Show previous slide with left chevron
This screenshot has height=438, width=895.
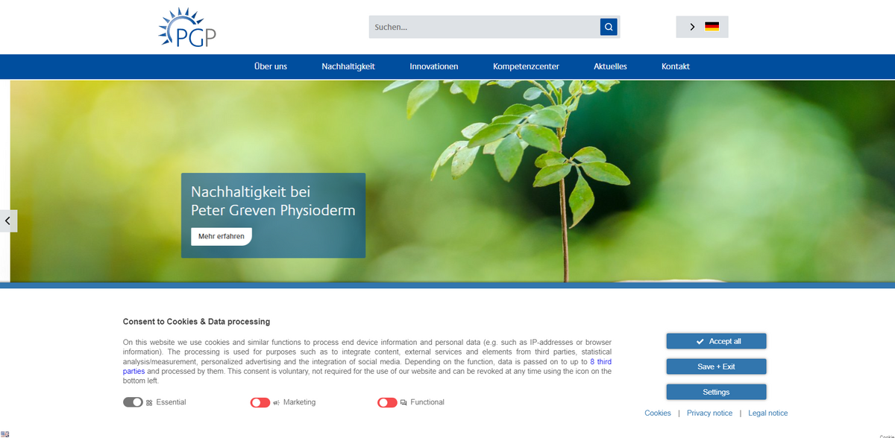(8, 221)
